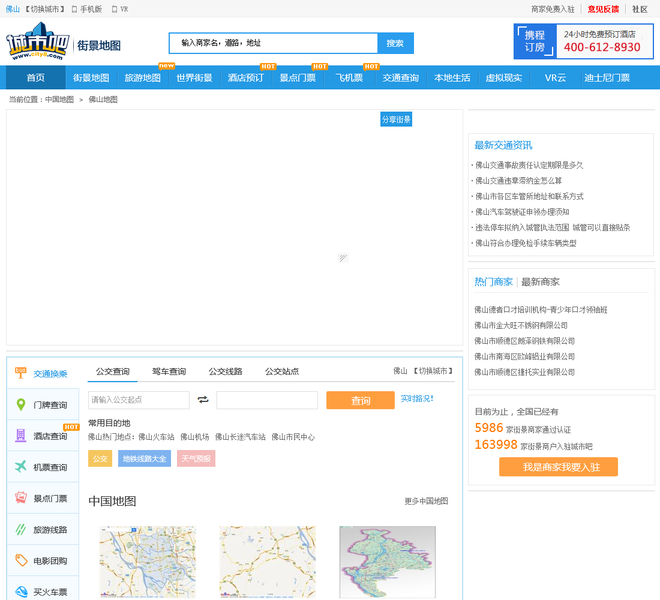
Task: Open the 交通查询 navigation item
Action: tap(401, 77)
